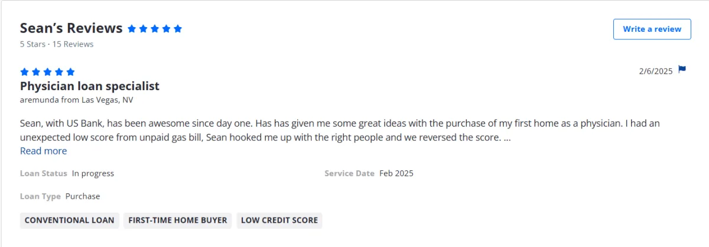
Task: Select the CONVENTIONAL LOAN tag
Action: [x=70, y=220]
